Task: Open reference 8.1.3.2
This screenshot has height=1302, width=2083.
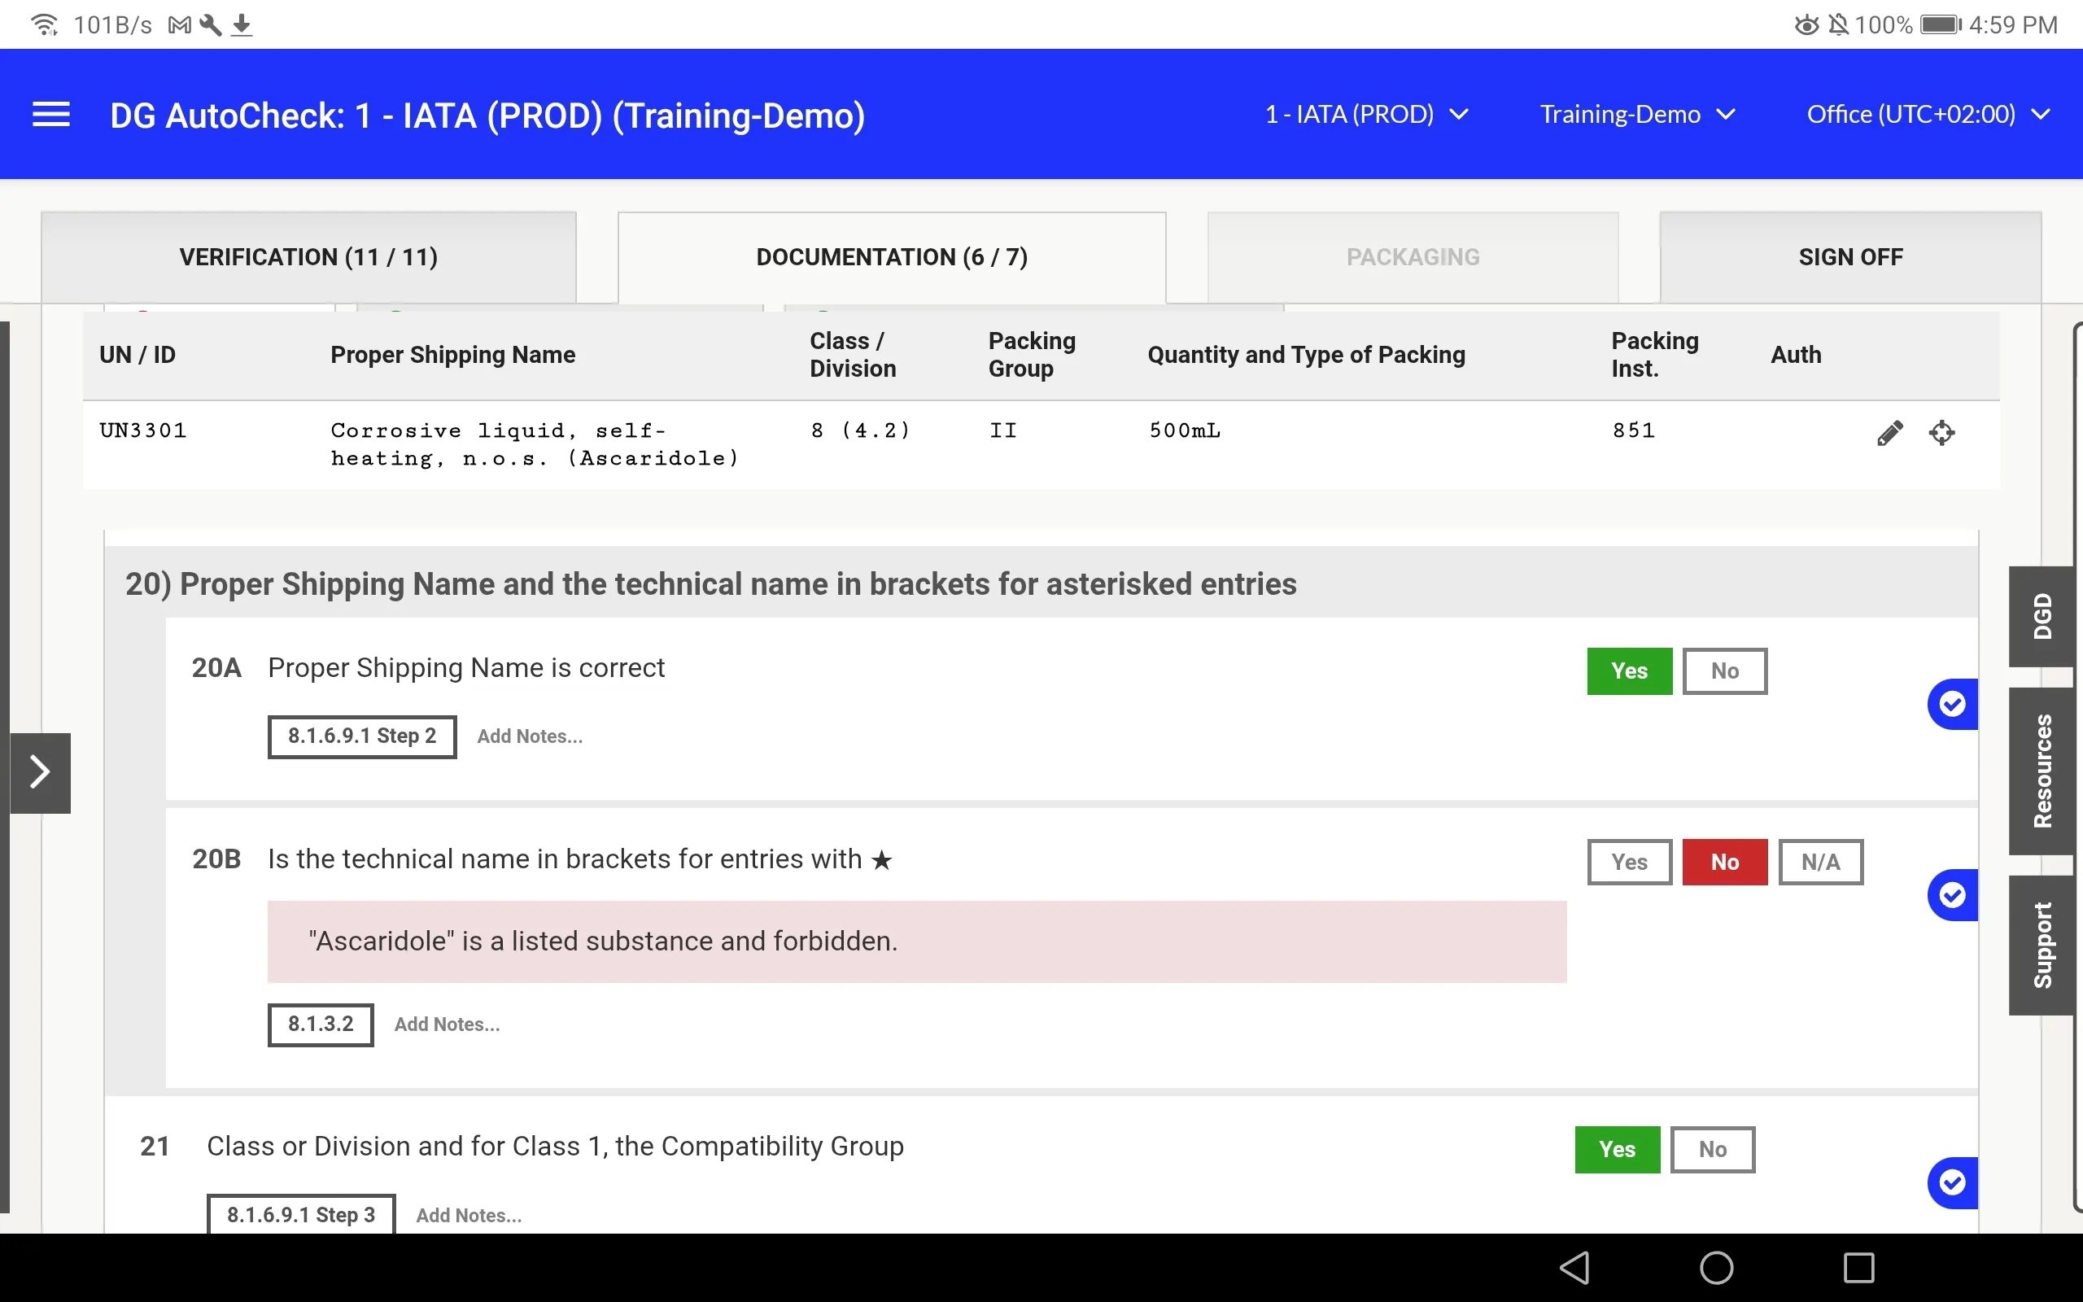Action: coord(321,1025)
